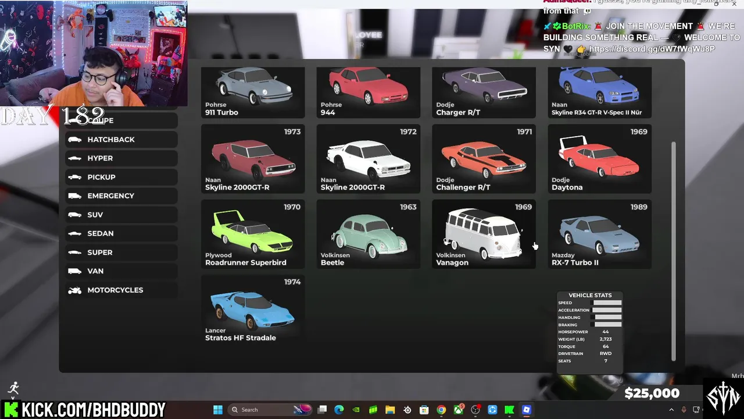Choose the Dodje Challenger R/T card
The width and height of the screenshot is (744, 419).
click(484, 159)
